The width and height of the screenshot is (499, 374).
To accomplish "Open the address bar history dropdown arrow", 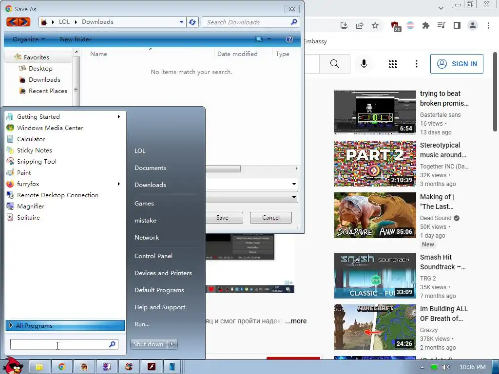I will [181, 22].
